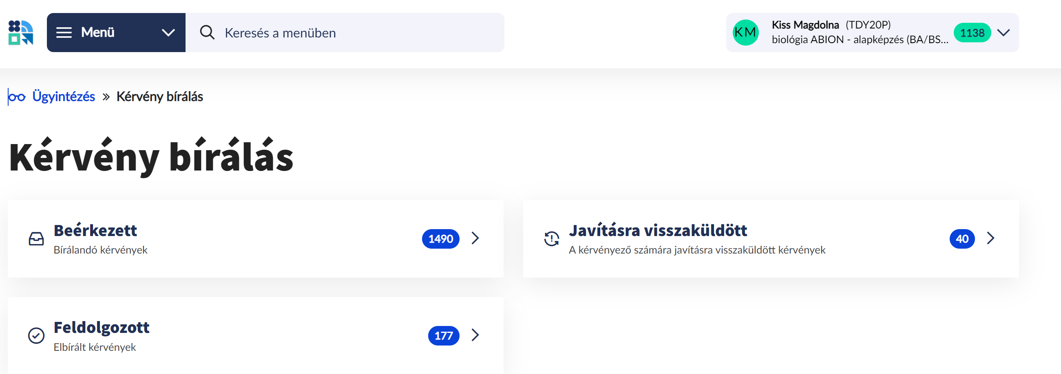1061x374 pixels.
Task: Click the sync icon beside Javításra visszaküldött
Action: (552, 238)
